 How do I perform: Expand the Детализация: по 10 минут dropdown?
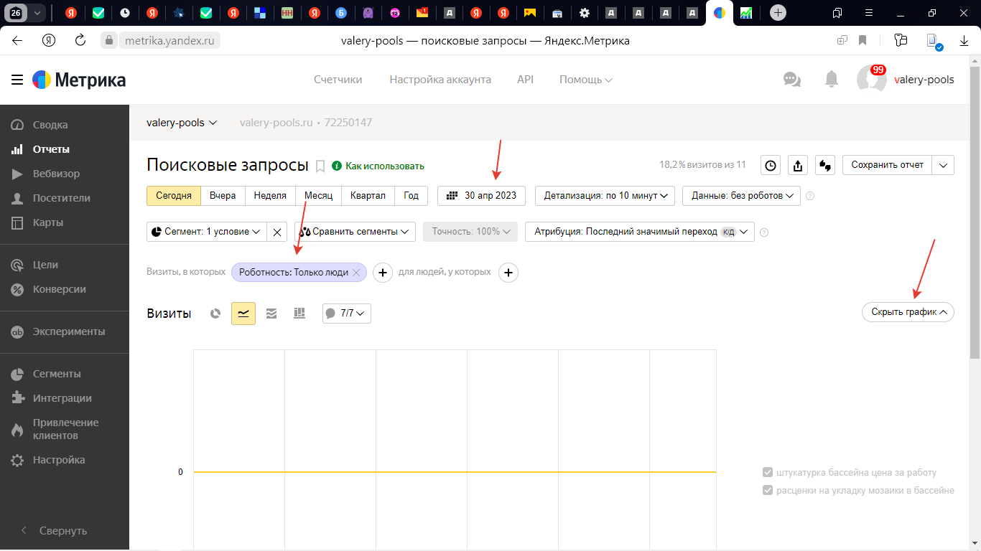tap(605, 196)
